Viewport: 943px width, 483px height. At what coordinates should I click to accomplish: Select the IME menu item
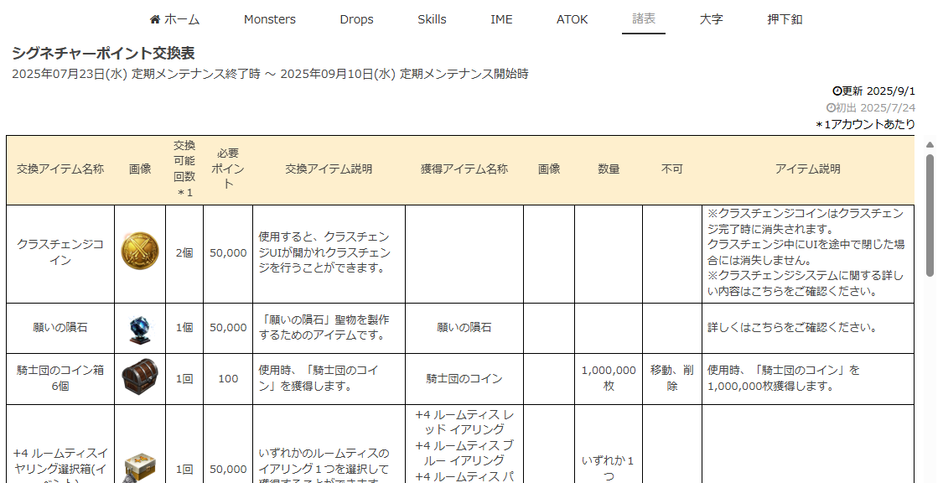[x=501, y=19]
